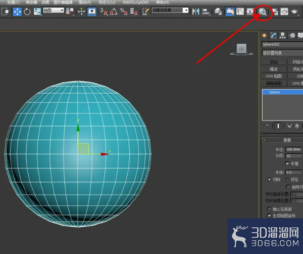Open the 创建(C) menu
The height and width of the screenshot is (254, 303).
point(14,3)
